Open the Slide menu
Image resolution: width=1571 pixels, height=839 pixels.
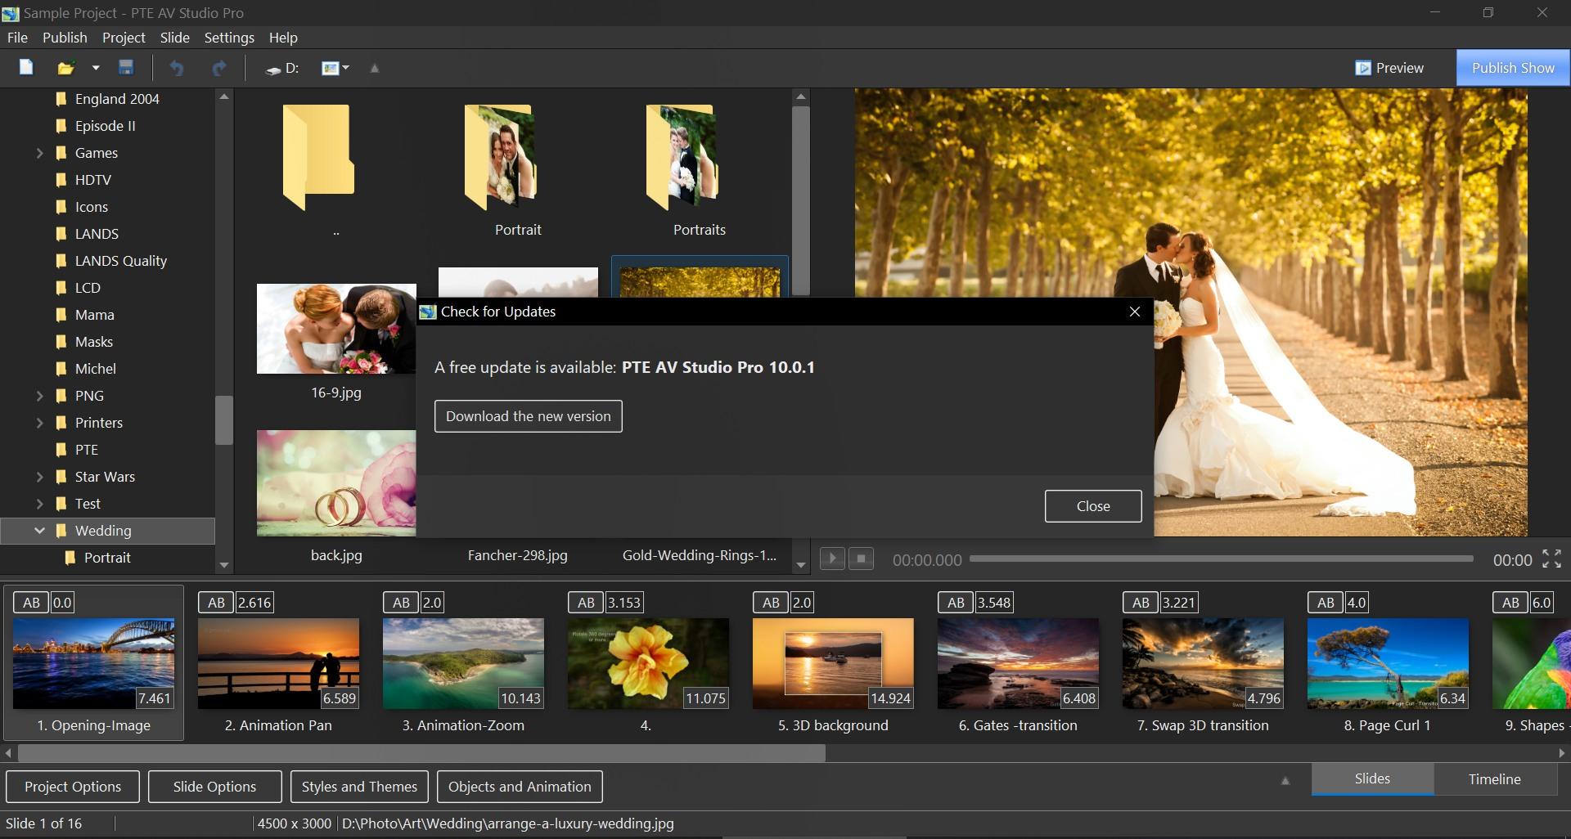tap(174, 38)
